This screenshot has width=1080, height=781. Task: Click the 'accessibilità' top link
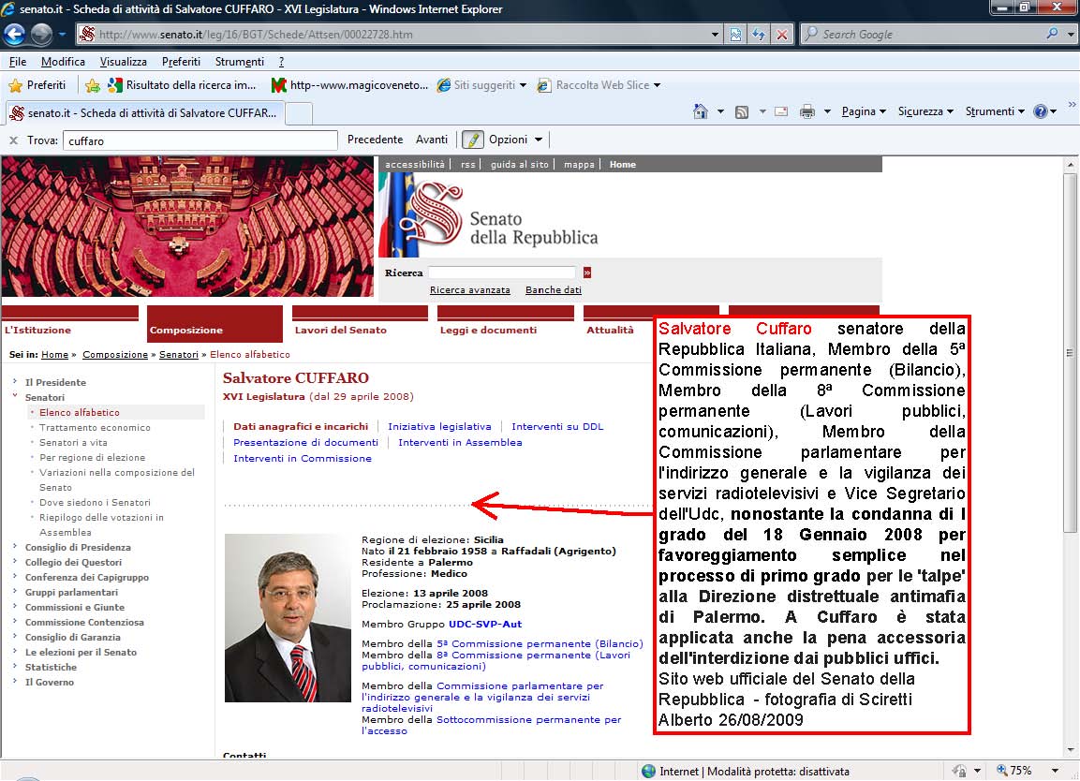415,165
